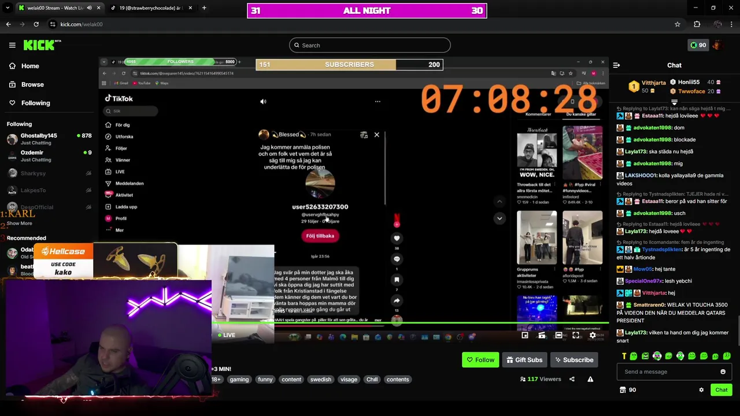Report the stream with warning triangle icon
The height and width of the screenshot is (416, 740).
tap(590, 379)
